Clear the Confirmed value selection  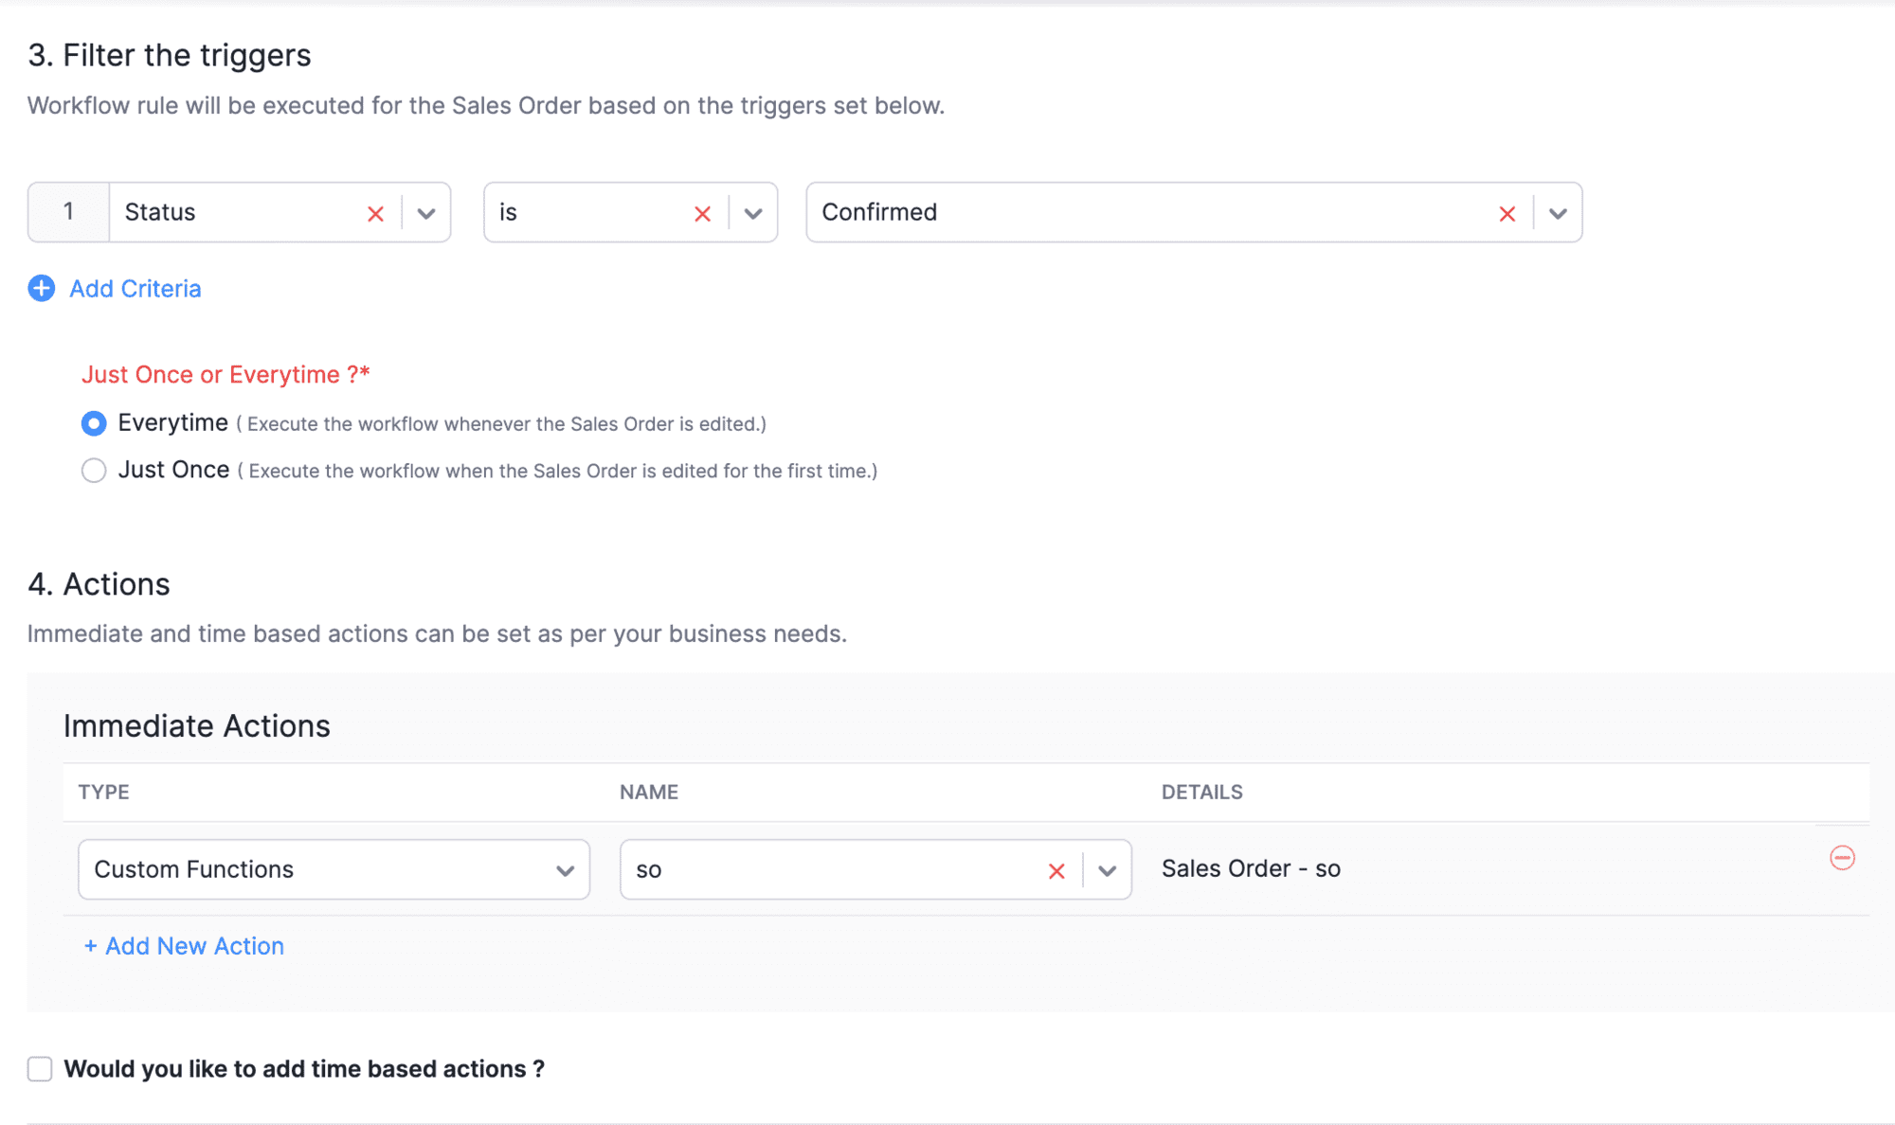(x=1507, y=214)
